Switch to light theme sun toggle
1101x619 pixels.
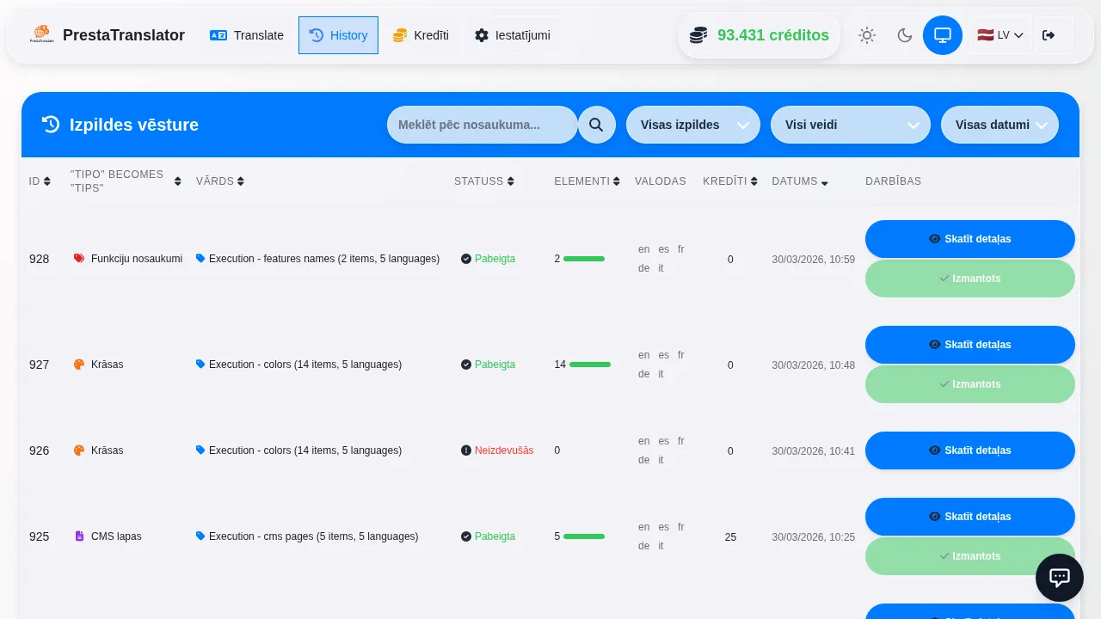click(866, 35)
